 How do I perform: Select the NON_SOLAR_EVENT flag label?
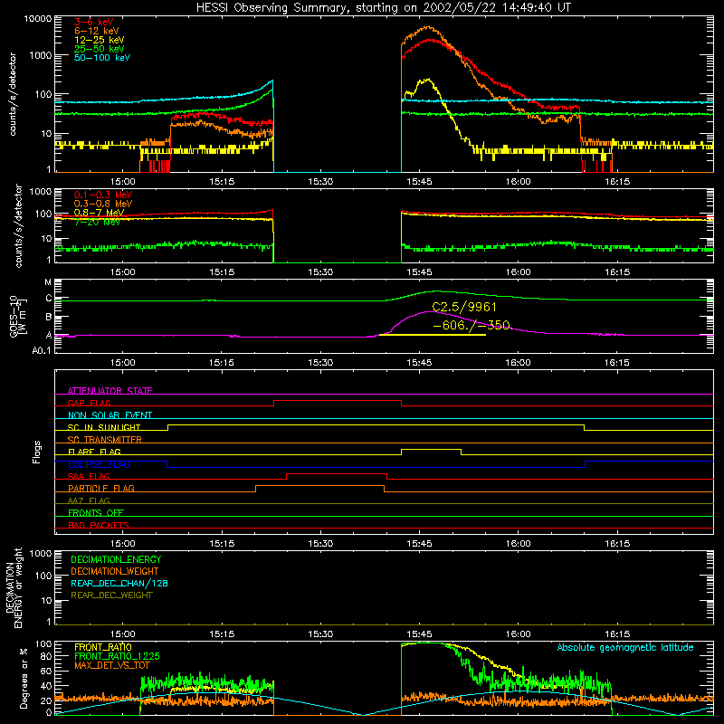(x=110, y=415)
